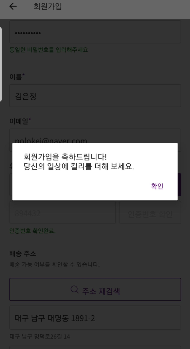Click the dark purple button edge beside dialog

(179, 185)
